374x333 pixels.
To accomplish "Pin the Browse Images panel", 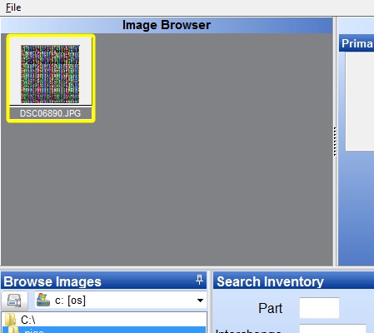I will (199, 280).
